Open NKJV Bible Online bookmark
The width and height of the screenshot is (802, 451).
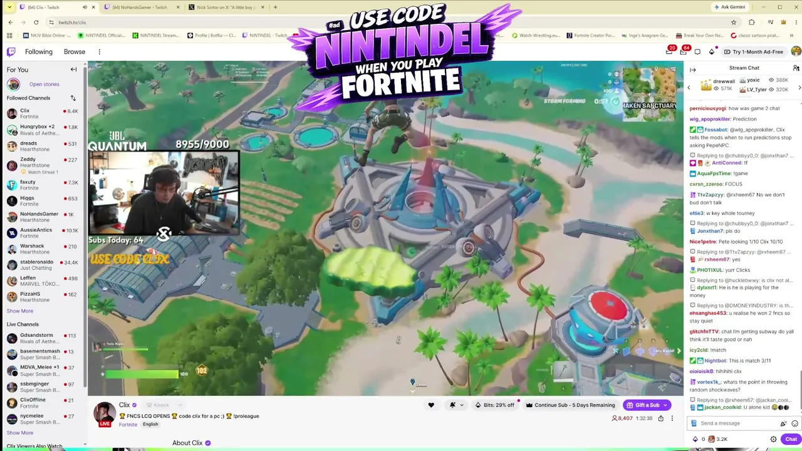coord(48,36)
